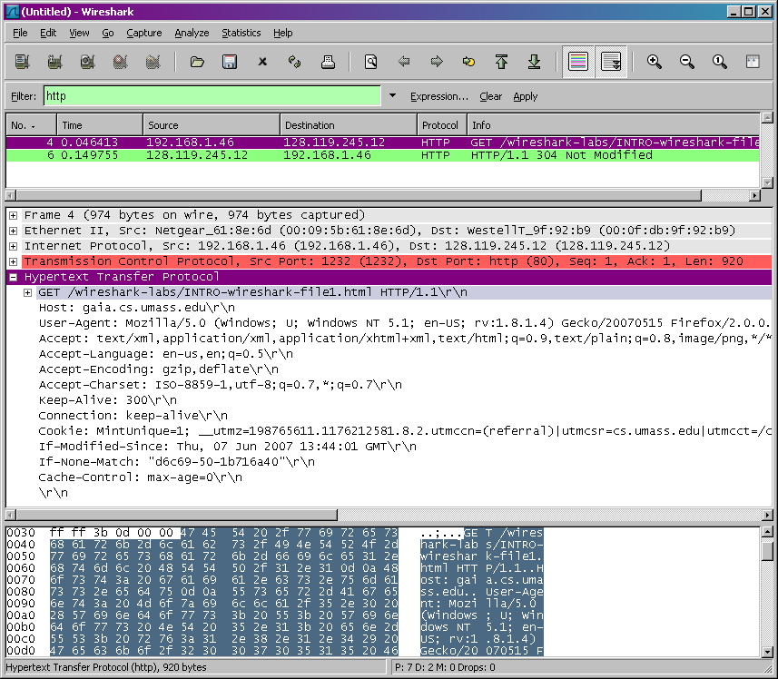This screenshot has height=679, width=778.
Task: Start a new live capture icon
Action: (x=88, y=62)
